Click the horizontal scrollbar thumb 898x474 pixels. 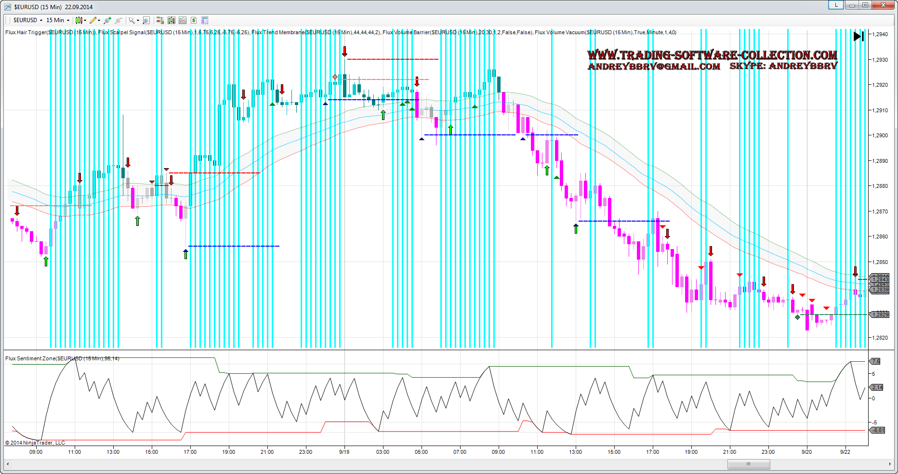748,464
